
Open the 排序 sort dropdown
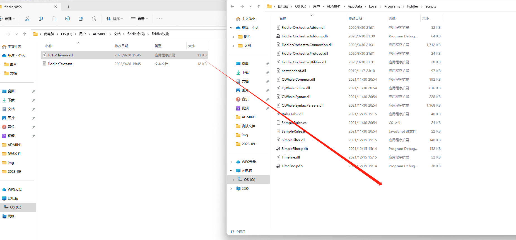115,19
